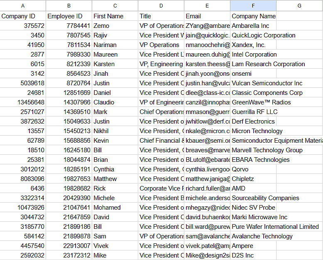The height and width of the screenshot is (260, 323).
Task: Select "Avalanche Technology" cell
Action: click(x=253, y=236)
